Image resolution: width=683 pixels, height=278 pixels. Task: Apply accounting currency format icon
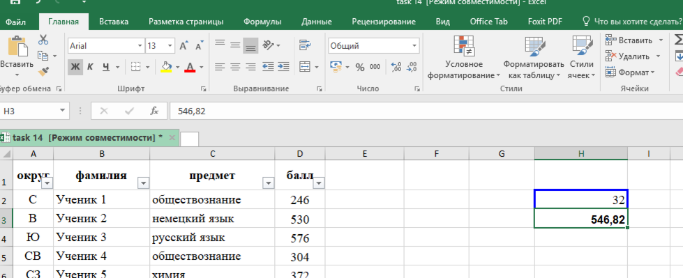click(336, 67)
